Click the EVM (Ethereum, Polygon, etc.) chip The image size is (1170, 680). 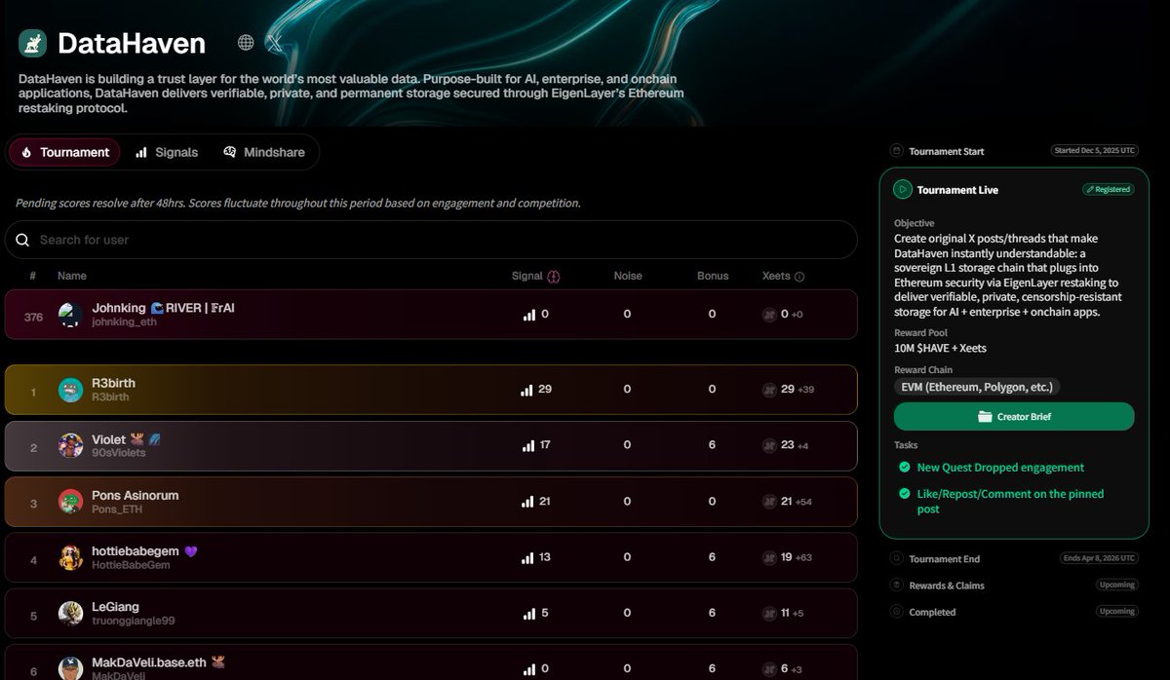pos(977,387)
